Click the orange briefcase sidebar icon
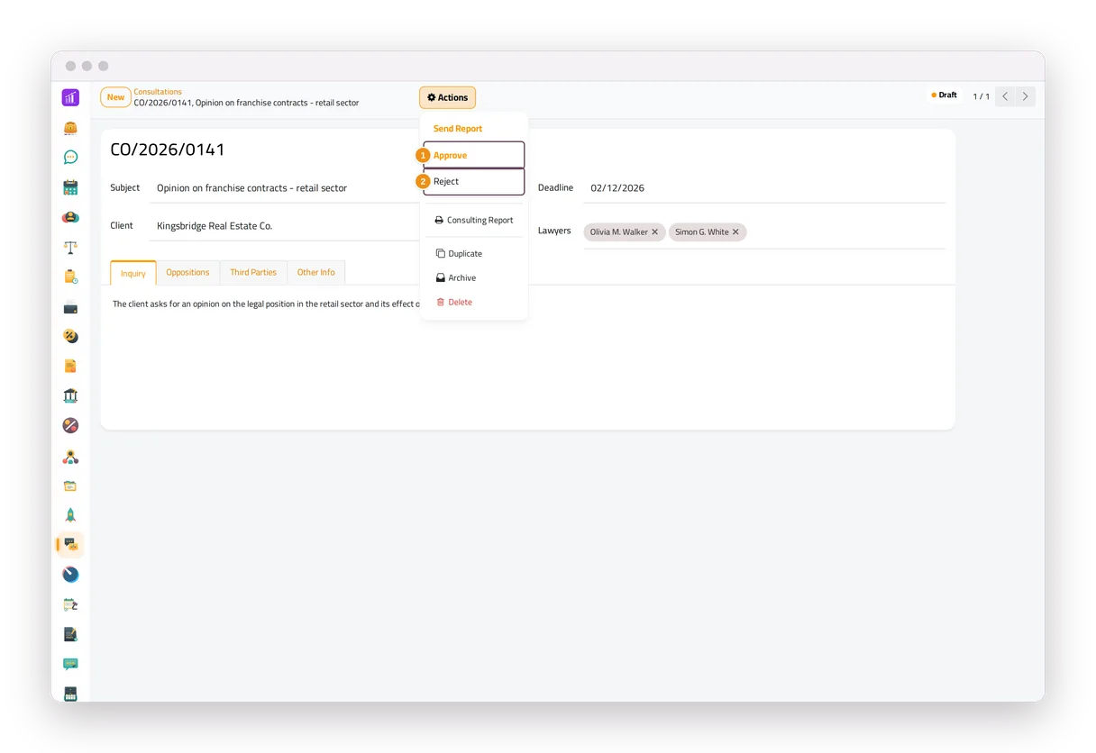 tap(70, 128)
